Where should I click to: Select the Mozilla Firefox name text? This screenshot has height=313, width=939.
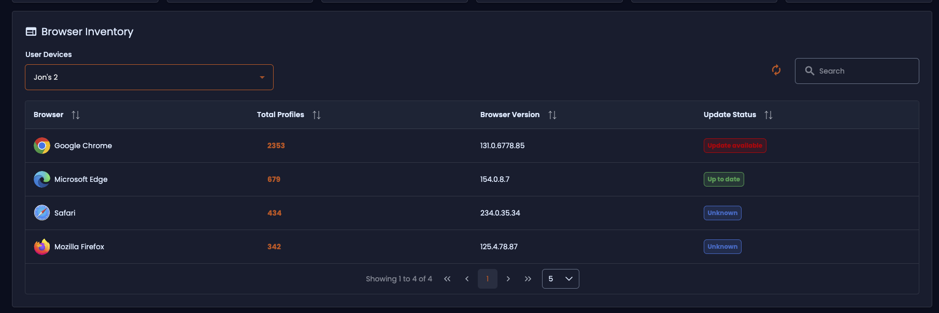[x=79, y=247]
